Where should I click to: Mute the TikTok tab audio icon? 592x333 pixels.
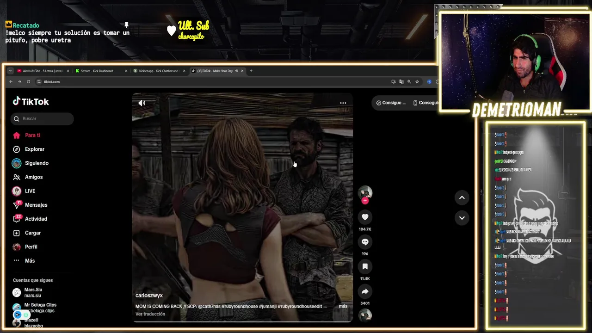pos(236,71)
